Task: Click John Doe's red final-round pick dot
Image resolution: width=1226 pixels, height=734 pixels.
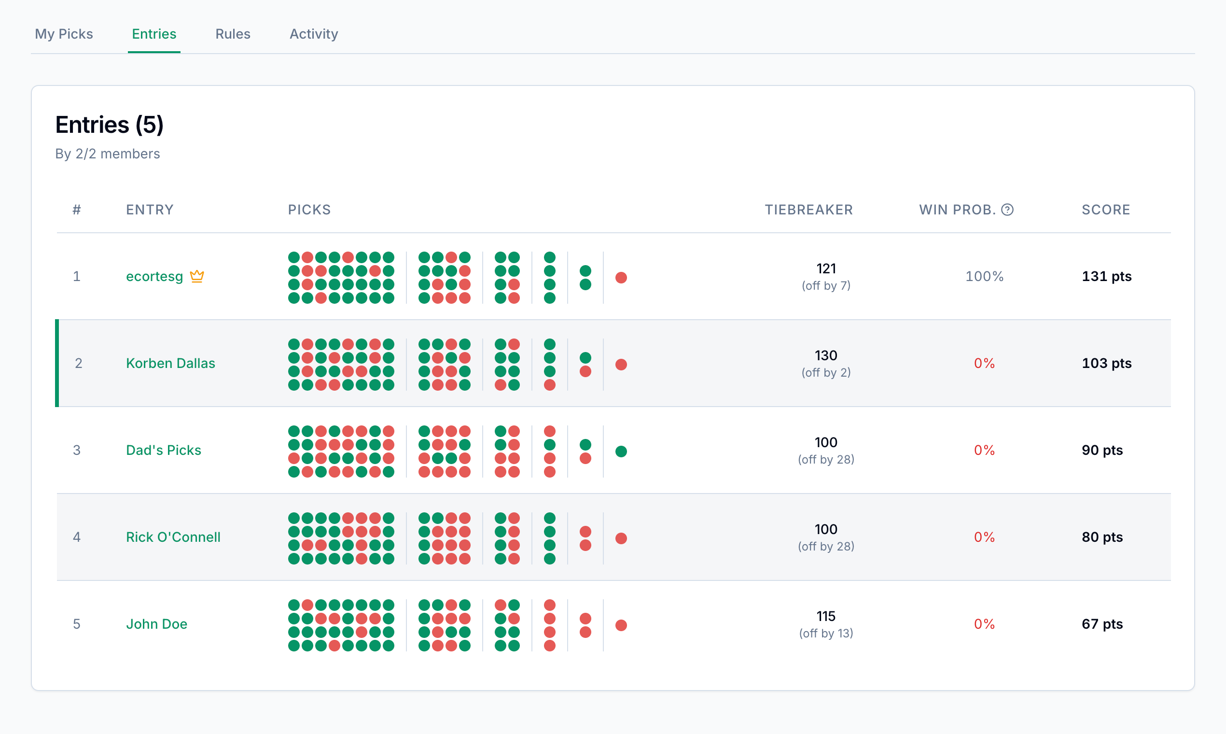Action: [621, 625]
